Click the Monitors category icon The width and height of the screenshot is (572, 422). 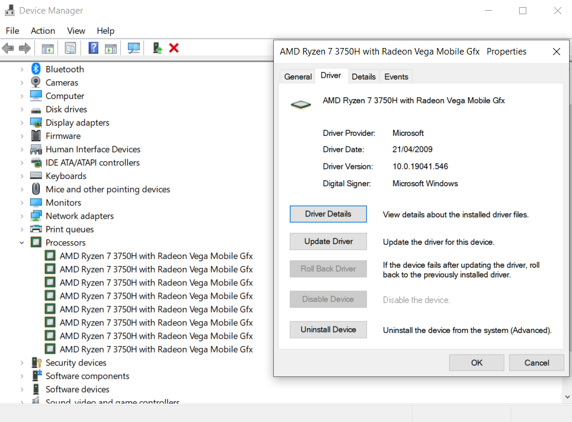[36, 203]
